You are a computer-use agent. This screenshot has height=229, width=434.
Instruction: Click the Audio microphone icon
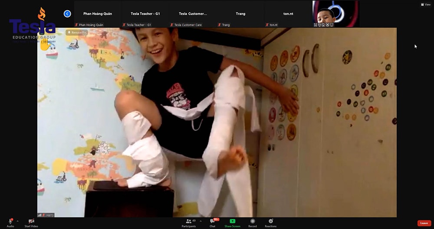coord(10,221)
